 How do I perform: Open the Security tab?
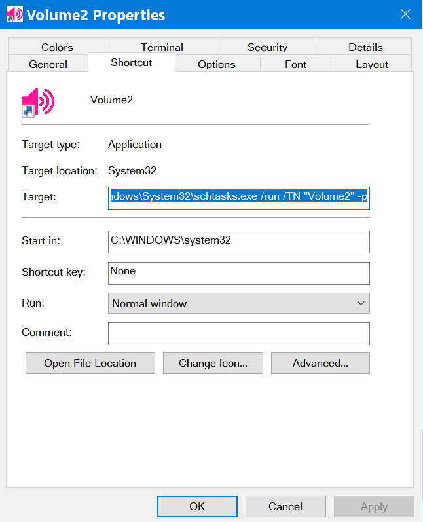267,47
